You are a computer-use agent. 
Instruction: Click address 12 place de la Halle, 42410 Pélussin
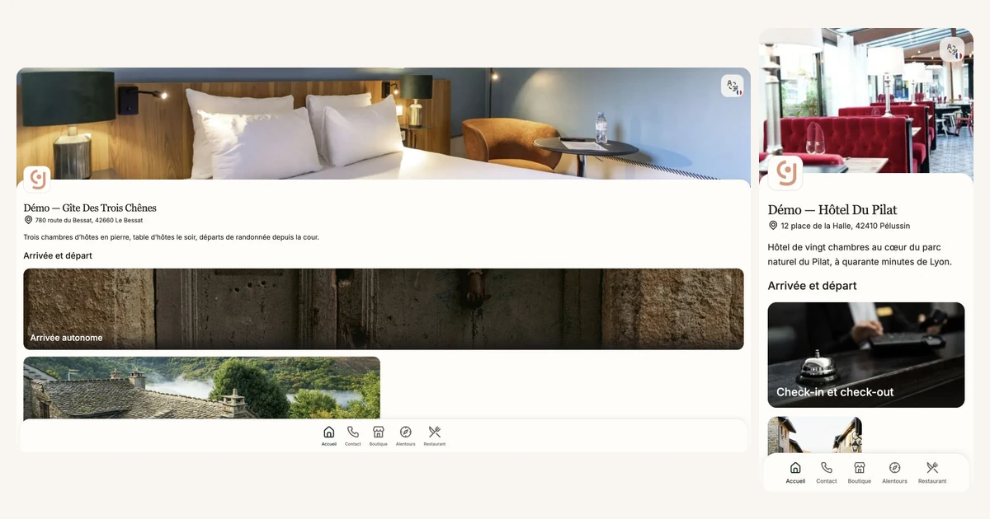pyautogui.click(x=846, y=226)
